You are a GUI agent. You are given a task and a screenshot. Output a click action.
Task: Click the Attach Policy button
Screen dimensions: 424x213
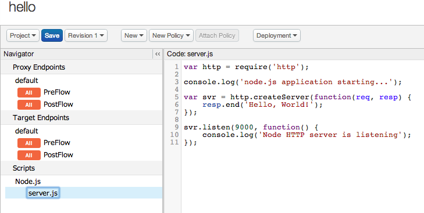tap(217, 35)
